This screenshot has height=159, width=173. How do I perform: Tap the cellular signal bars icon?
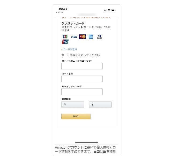point(105,10)
